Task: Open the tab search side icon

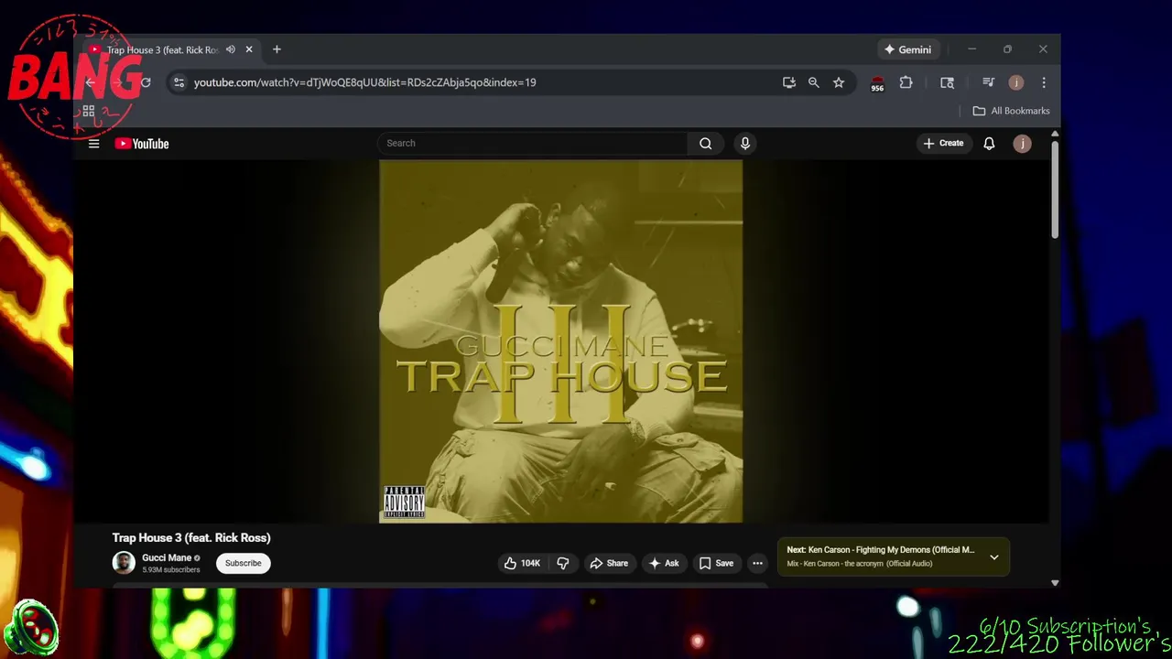Action: pos(947,82)
